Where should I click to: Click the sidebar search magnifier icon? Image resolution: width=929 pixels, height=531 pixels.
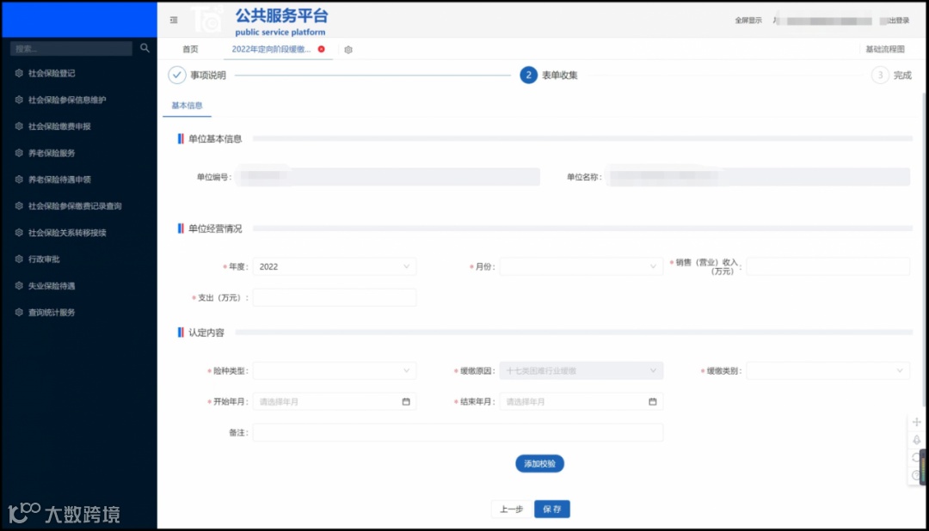145,48
